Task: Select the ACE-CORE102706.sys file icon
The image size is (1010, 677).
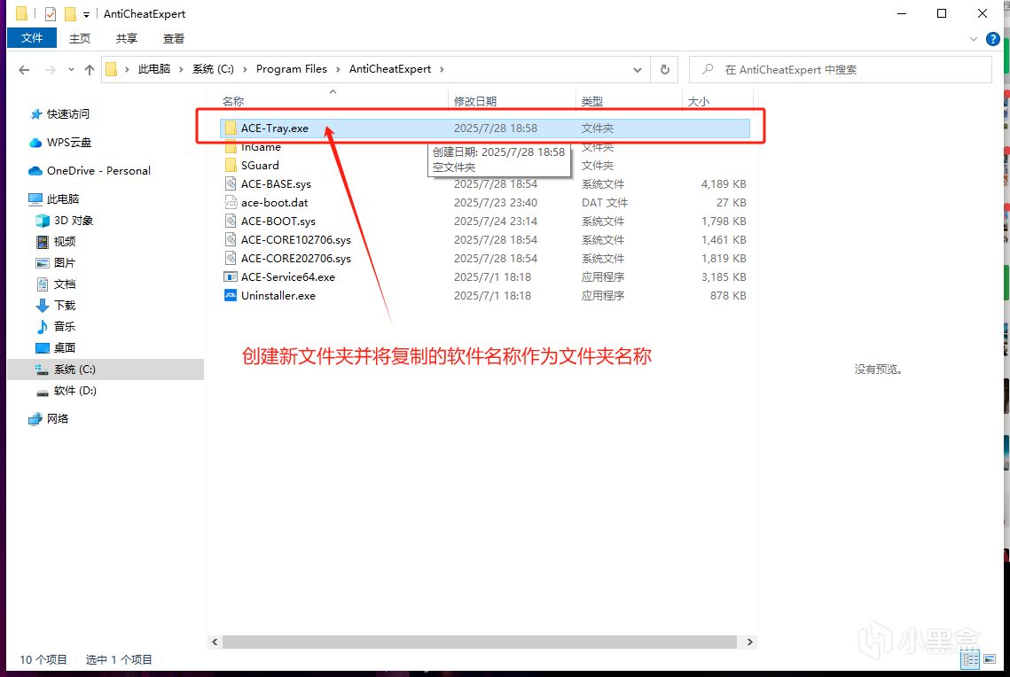Action: pos(231,240)
